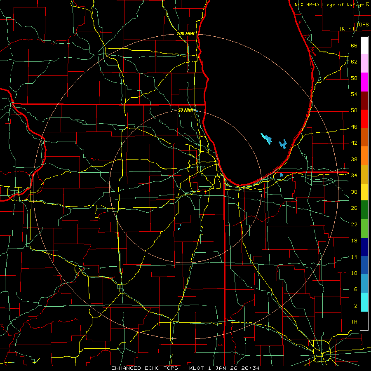Click the 46 legend value
The width and height of the screenshot is (371, 371).
[354, 127]
